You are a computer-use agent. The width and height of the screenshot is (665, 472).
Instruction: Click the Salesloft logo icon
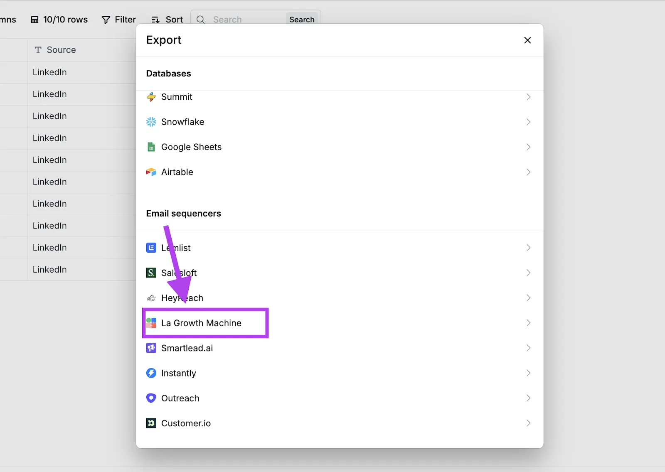151,273
